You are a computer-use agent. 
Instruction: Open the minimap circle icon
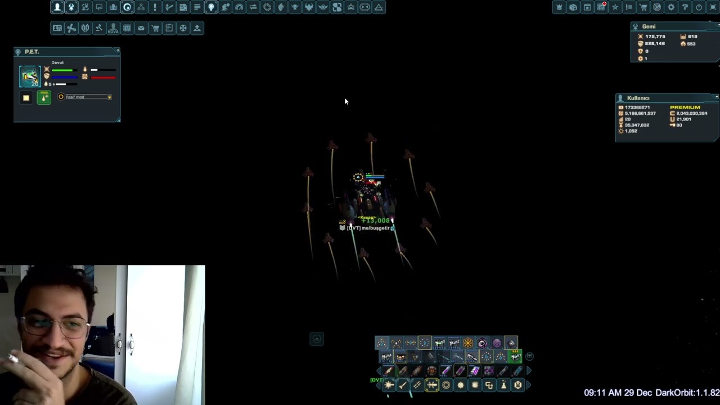tap(127, 7)
